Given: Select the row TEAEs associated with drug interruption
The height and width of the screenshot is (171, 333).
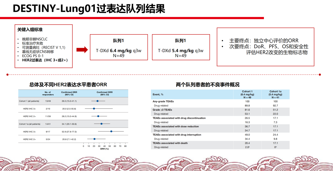Looking at the screenshot, I should pyautogui.click(x=177, y=135).
